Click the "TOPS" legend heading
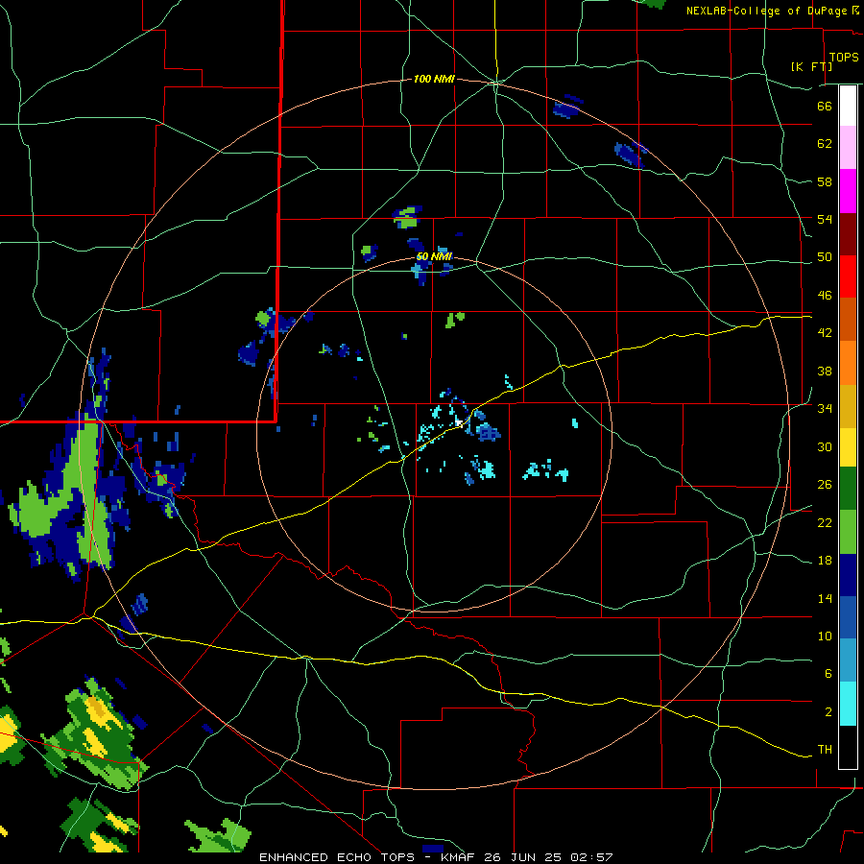Image resolution: width=864 pixels, height=864 pixels. click(x=844, y=57)
